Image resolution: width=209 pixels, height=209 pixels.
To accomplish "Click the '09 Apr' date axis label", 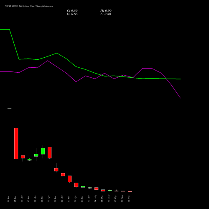I will [x=8, y=199].
